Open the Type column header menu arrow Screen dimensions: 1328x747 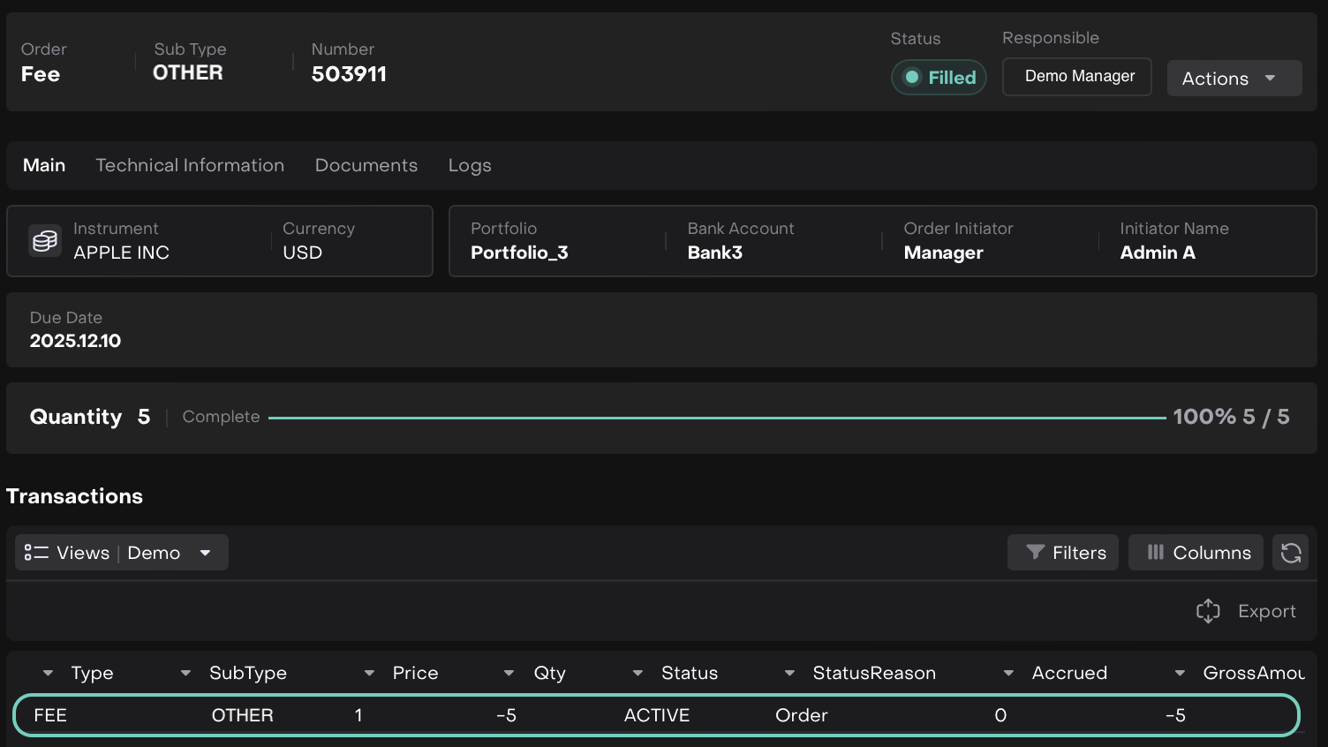tap(48, 673)
